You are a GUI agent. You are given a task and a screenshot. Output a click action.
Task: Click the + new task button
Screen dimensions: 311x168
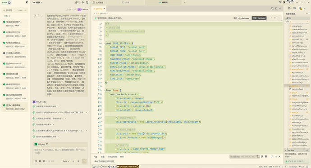pos(15,10)
